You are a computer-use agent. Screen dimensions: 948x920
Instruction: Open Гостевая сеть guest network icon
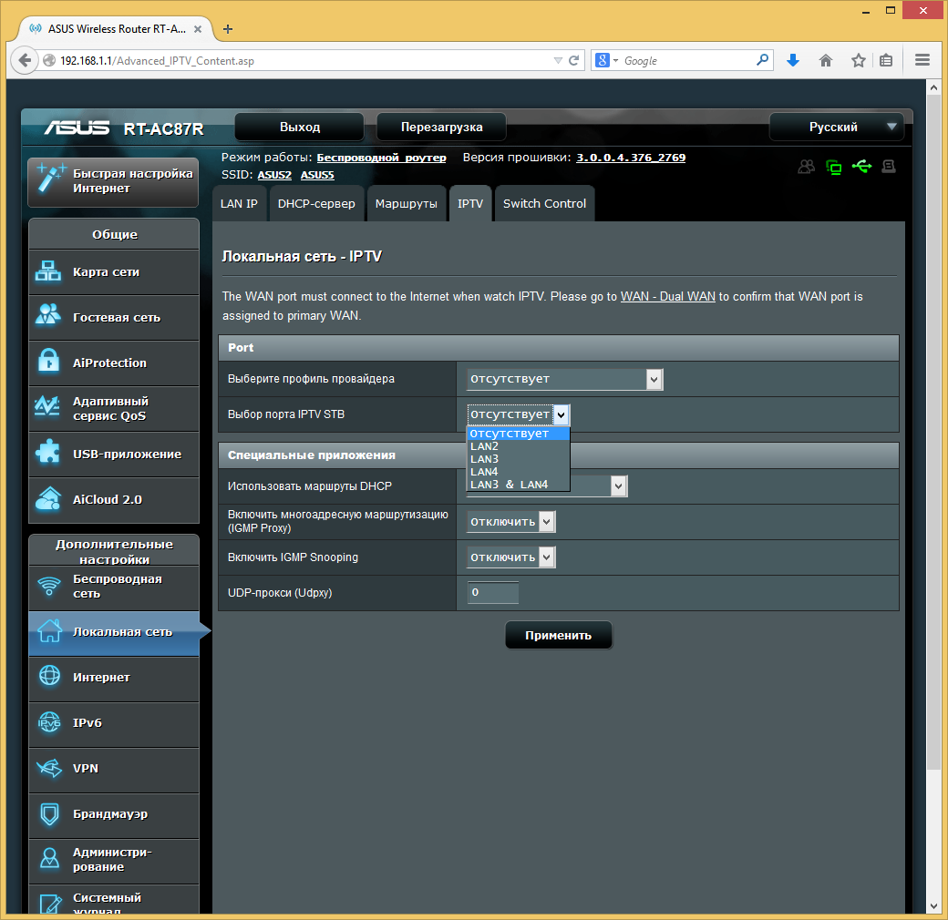click(48, 315)
